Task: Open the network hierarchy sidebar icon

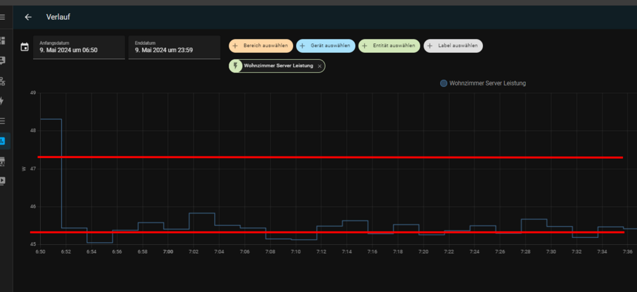Action: point(3,81)
